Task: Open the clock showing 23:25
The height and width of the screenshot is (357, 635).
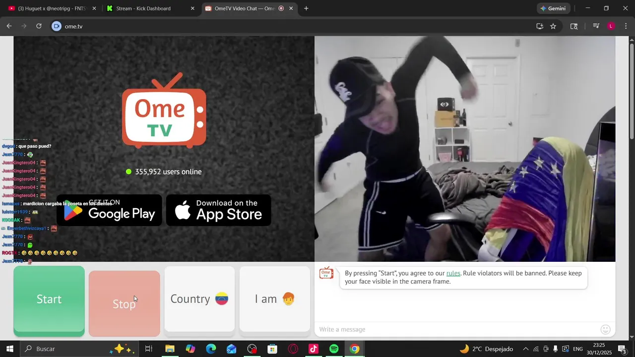Action: click(x=599, y=349)
